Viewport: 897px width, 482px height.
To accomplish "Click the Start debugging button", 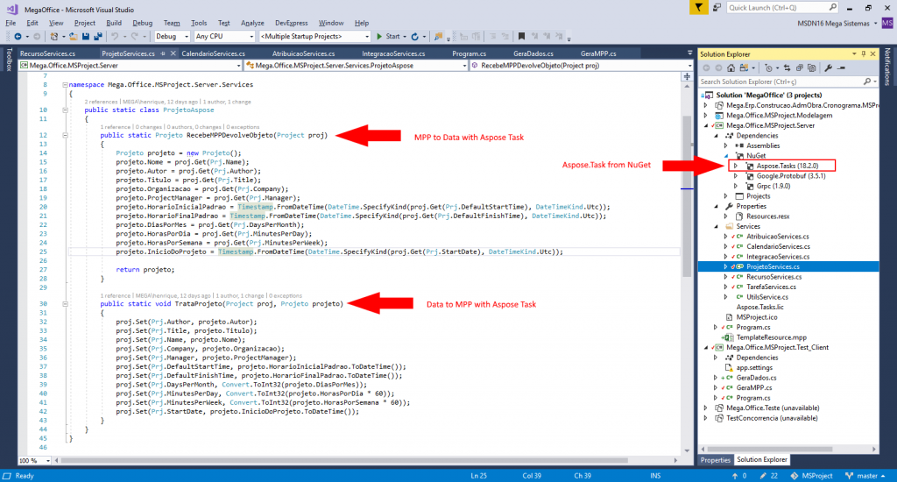I will [x=388, y=37].
